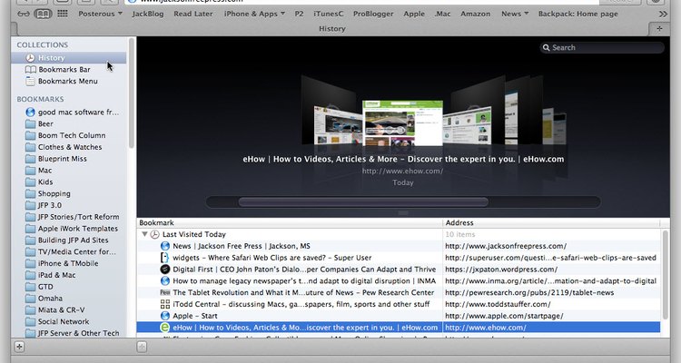Open the P2 bookmark
The image size is (681, 363).
(x=300, y=14)
